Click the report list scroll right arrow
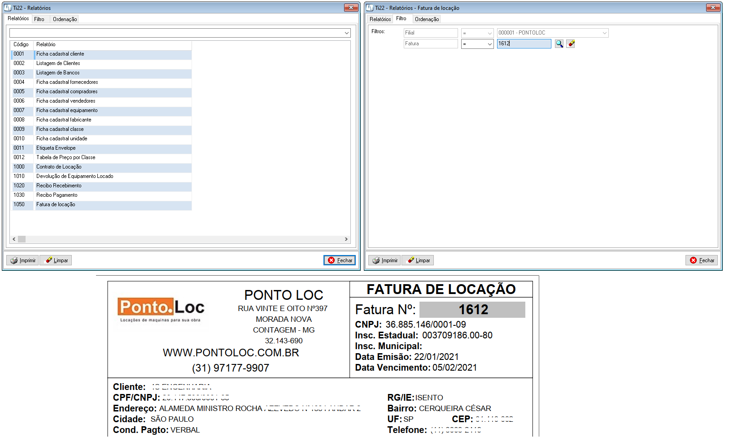The height and width of the screenshot is (437, 729). coord(346,239)
